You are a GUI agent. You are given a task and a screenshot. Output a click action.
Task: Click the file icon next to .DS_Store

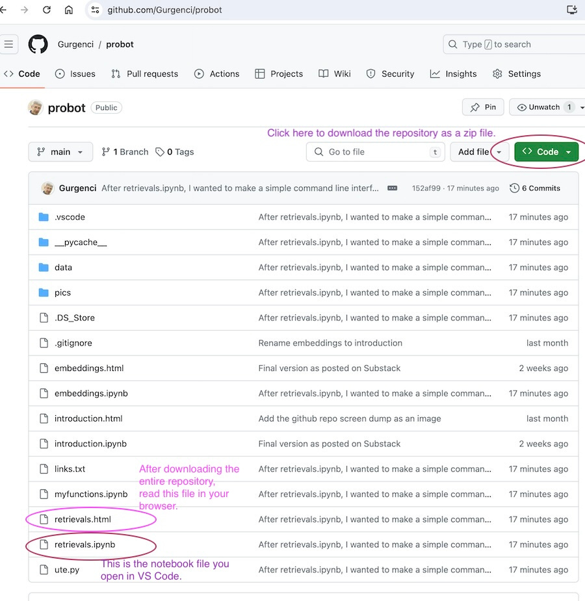[x=44, y=318]
